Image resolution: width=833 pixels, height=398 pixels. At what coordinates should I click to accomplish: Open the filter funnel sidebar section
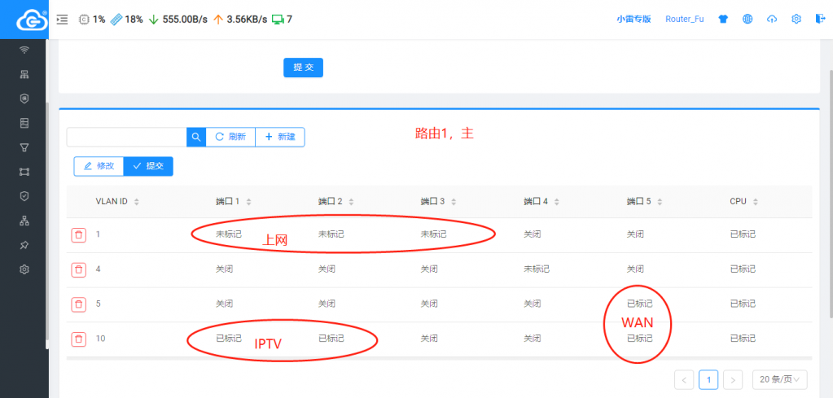(x=24, y=147)
